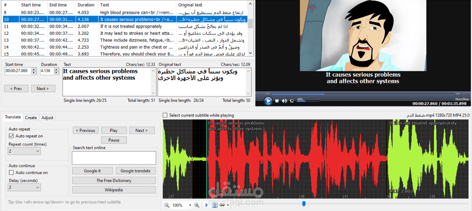Image resolution: width=472 pixels, height=211 pixels.
Task: Click the video preview image
Action: click(364, 36)
